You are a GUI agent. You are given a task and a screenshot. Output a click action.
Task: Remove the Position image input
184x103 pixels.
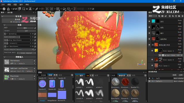point(34,76)
